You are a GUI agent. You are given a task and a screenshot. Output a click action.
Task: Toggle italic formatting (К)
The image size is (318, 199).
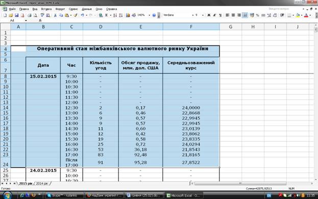pos(214,15)
